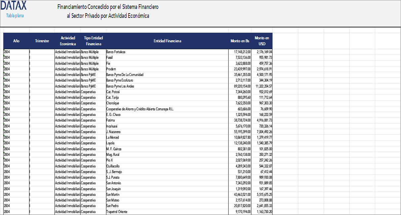Open the Tabla plana link
This screenshot has height=215, width=401.
pos(15,16)
